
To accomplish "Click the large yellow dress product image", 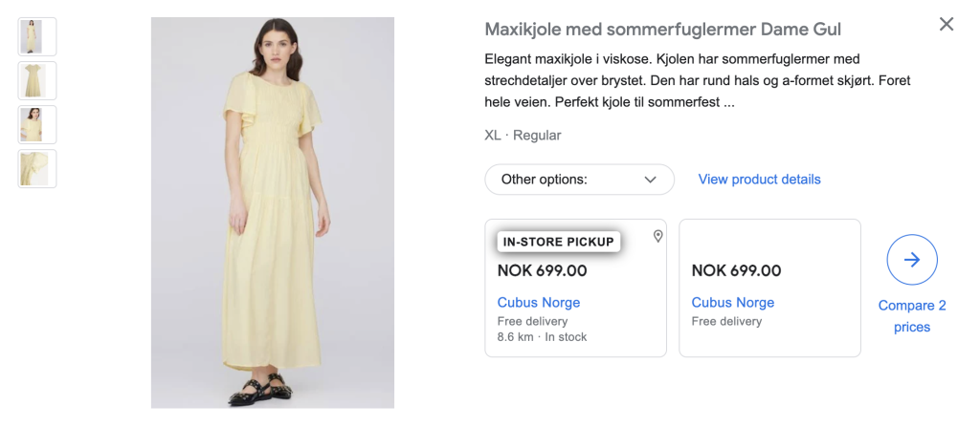I will click(272, 212).
